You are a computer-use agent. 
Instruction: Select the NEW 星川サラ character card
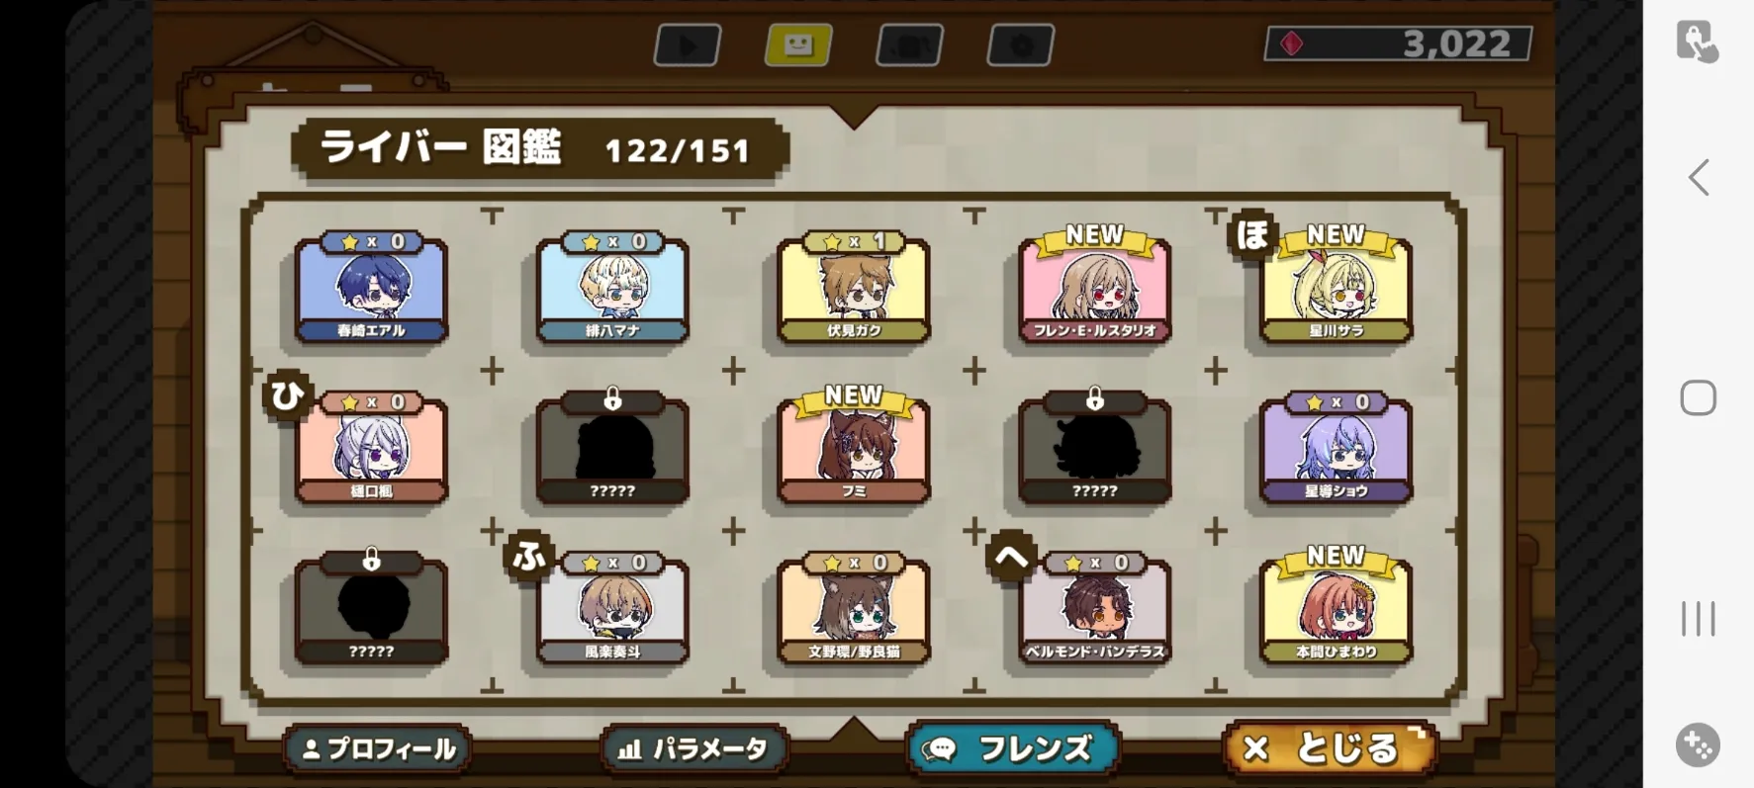coord(1336,285)
